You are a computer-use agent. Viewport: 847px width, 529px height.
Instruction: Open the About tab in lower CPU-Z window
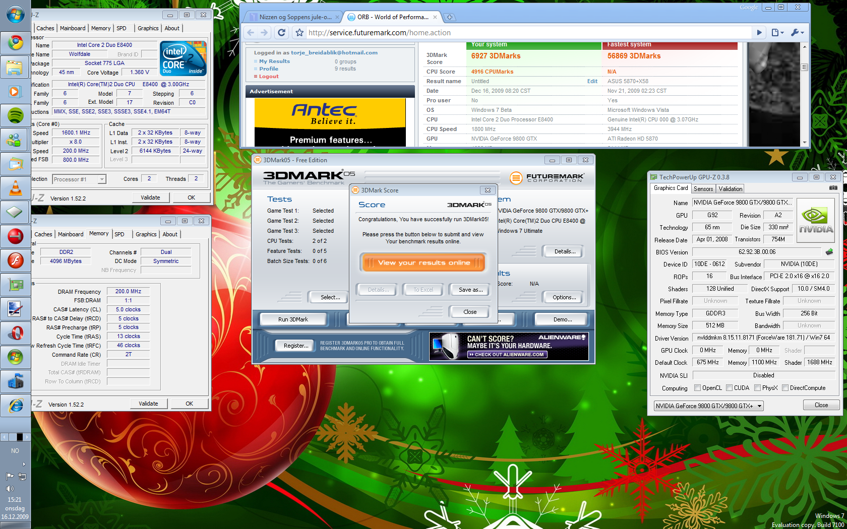170,234
